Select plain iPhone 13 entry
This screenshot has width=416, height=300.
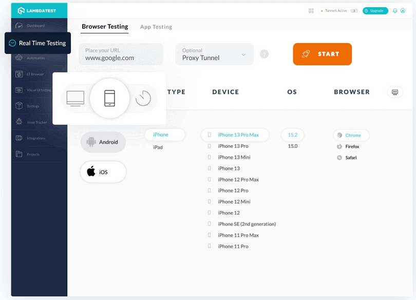pyautogui.click(x=229, y=168)
